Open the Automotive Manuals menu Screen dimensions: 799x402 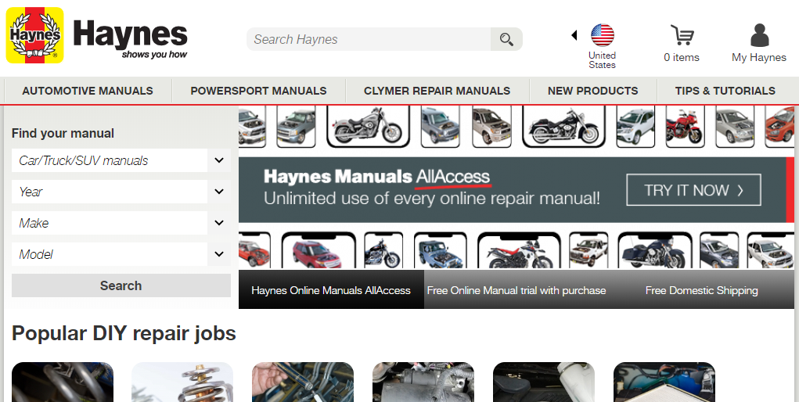88,91
